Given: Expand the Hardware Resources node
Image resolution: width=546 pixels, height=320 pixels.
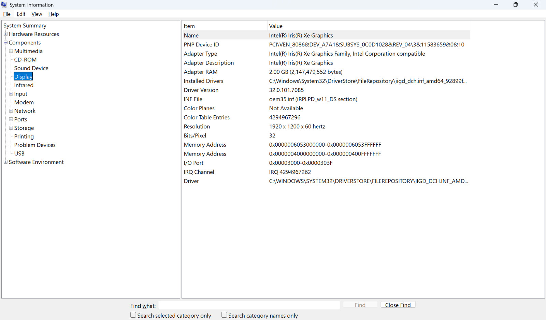Looking at the screenshot, I should pos(5,34).
